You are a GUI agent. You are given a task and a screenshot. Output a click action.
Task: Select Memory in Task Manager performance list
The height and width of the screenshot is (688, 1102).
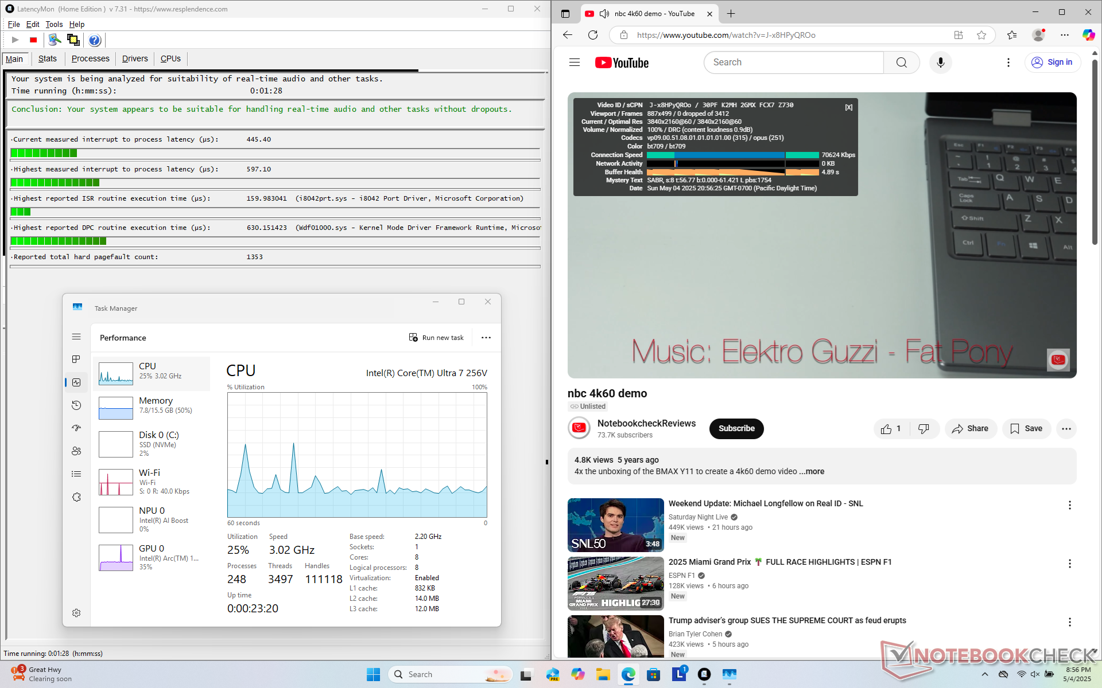click(152, 406)
